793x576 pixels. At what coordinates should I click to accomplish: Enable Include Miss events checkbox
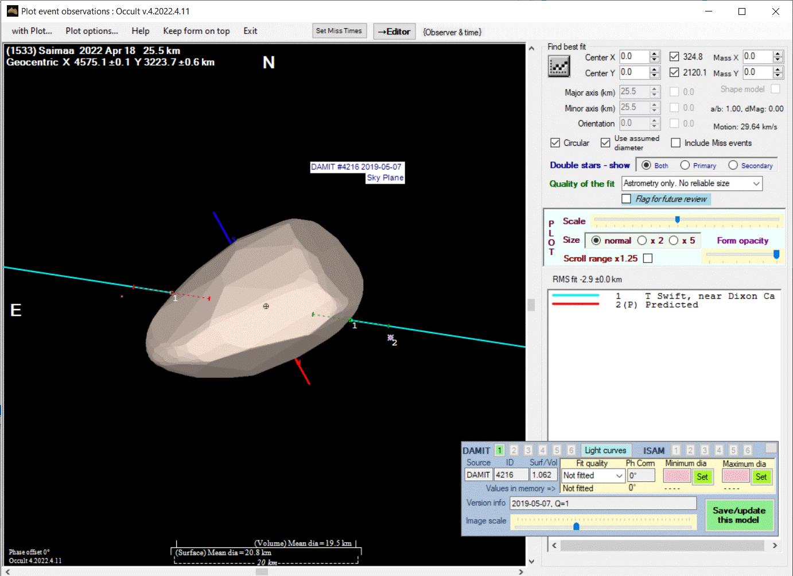(x=676, y=143)
